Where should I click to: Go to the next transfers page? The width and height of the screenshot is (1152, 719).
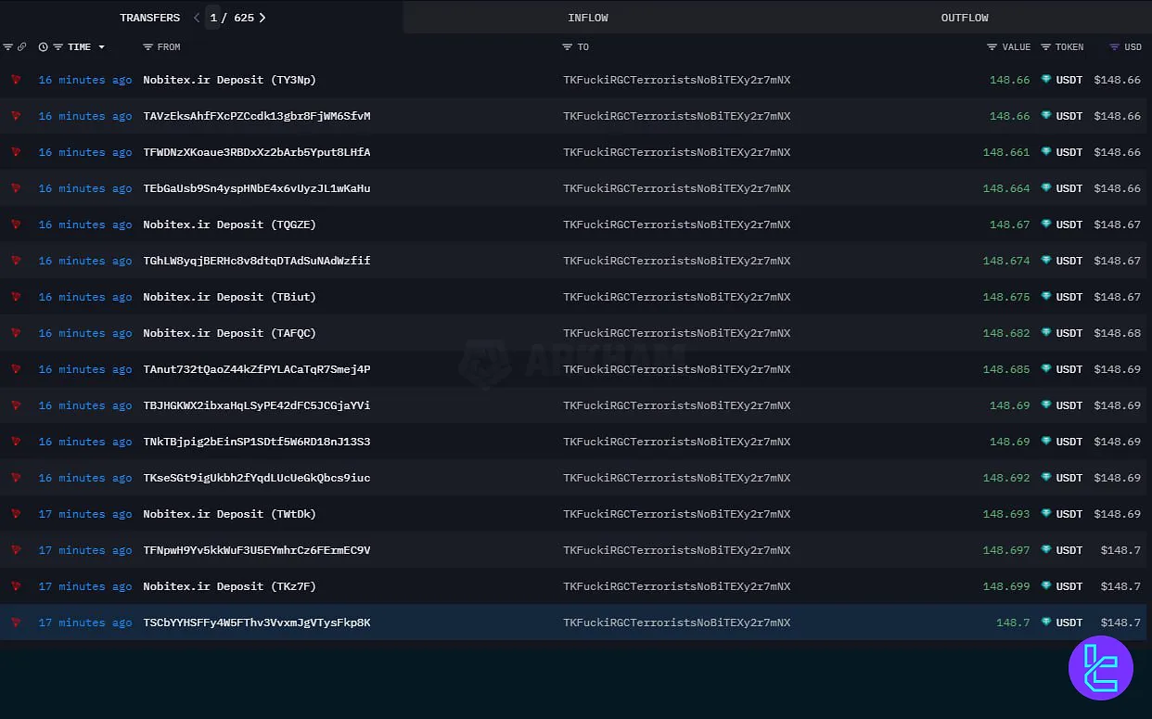262,18
